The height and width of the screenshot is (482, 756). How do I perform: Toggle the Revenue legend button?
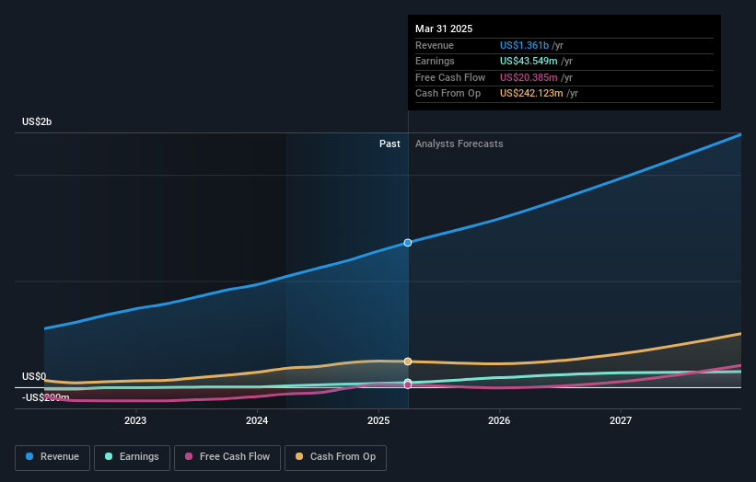coord(52,457)
